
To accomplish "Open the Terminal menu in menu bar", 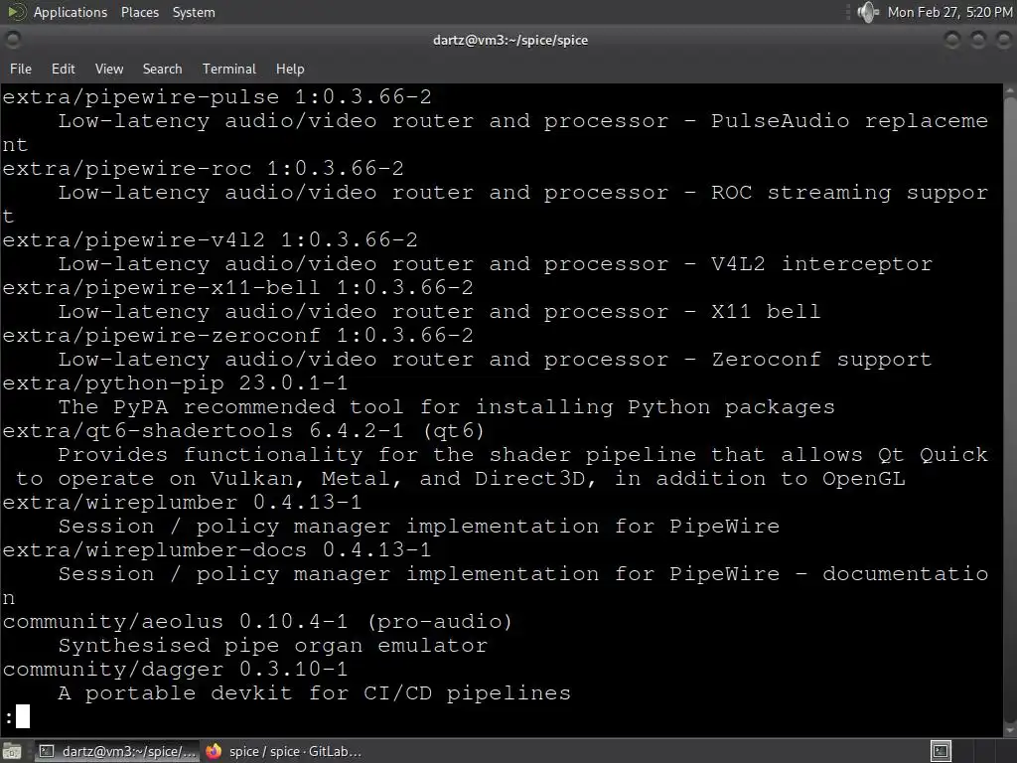I will (229, 69).
